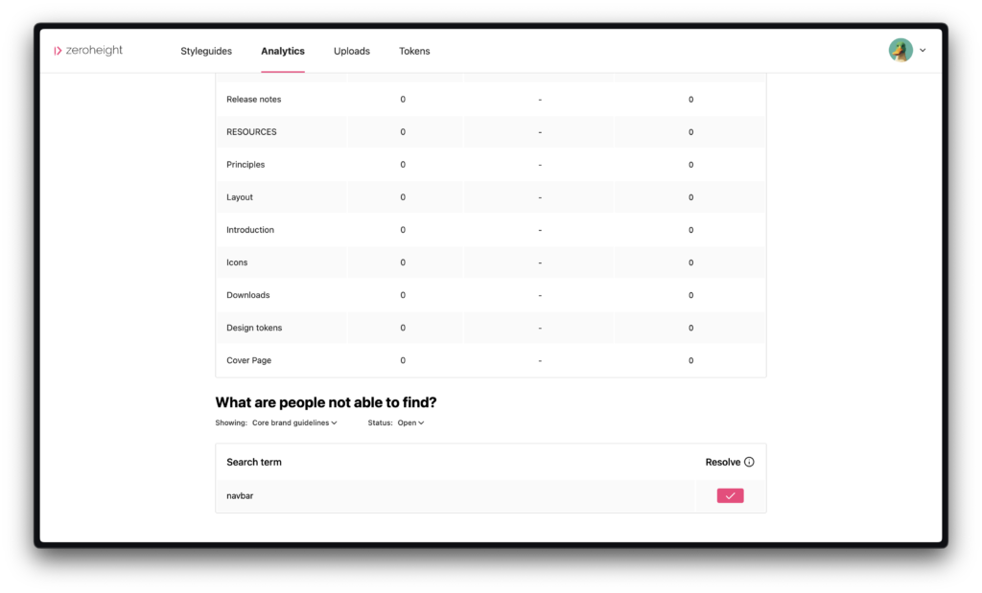Open the user avatar profile
Viewport: 982px width, 593px height.
900,51
